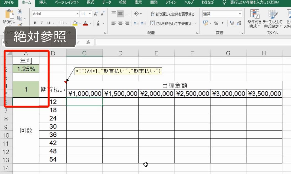Viewport: 291px width, 174px height.
Task: Decrease indent icon
Action: [137, 23]
